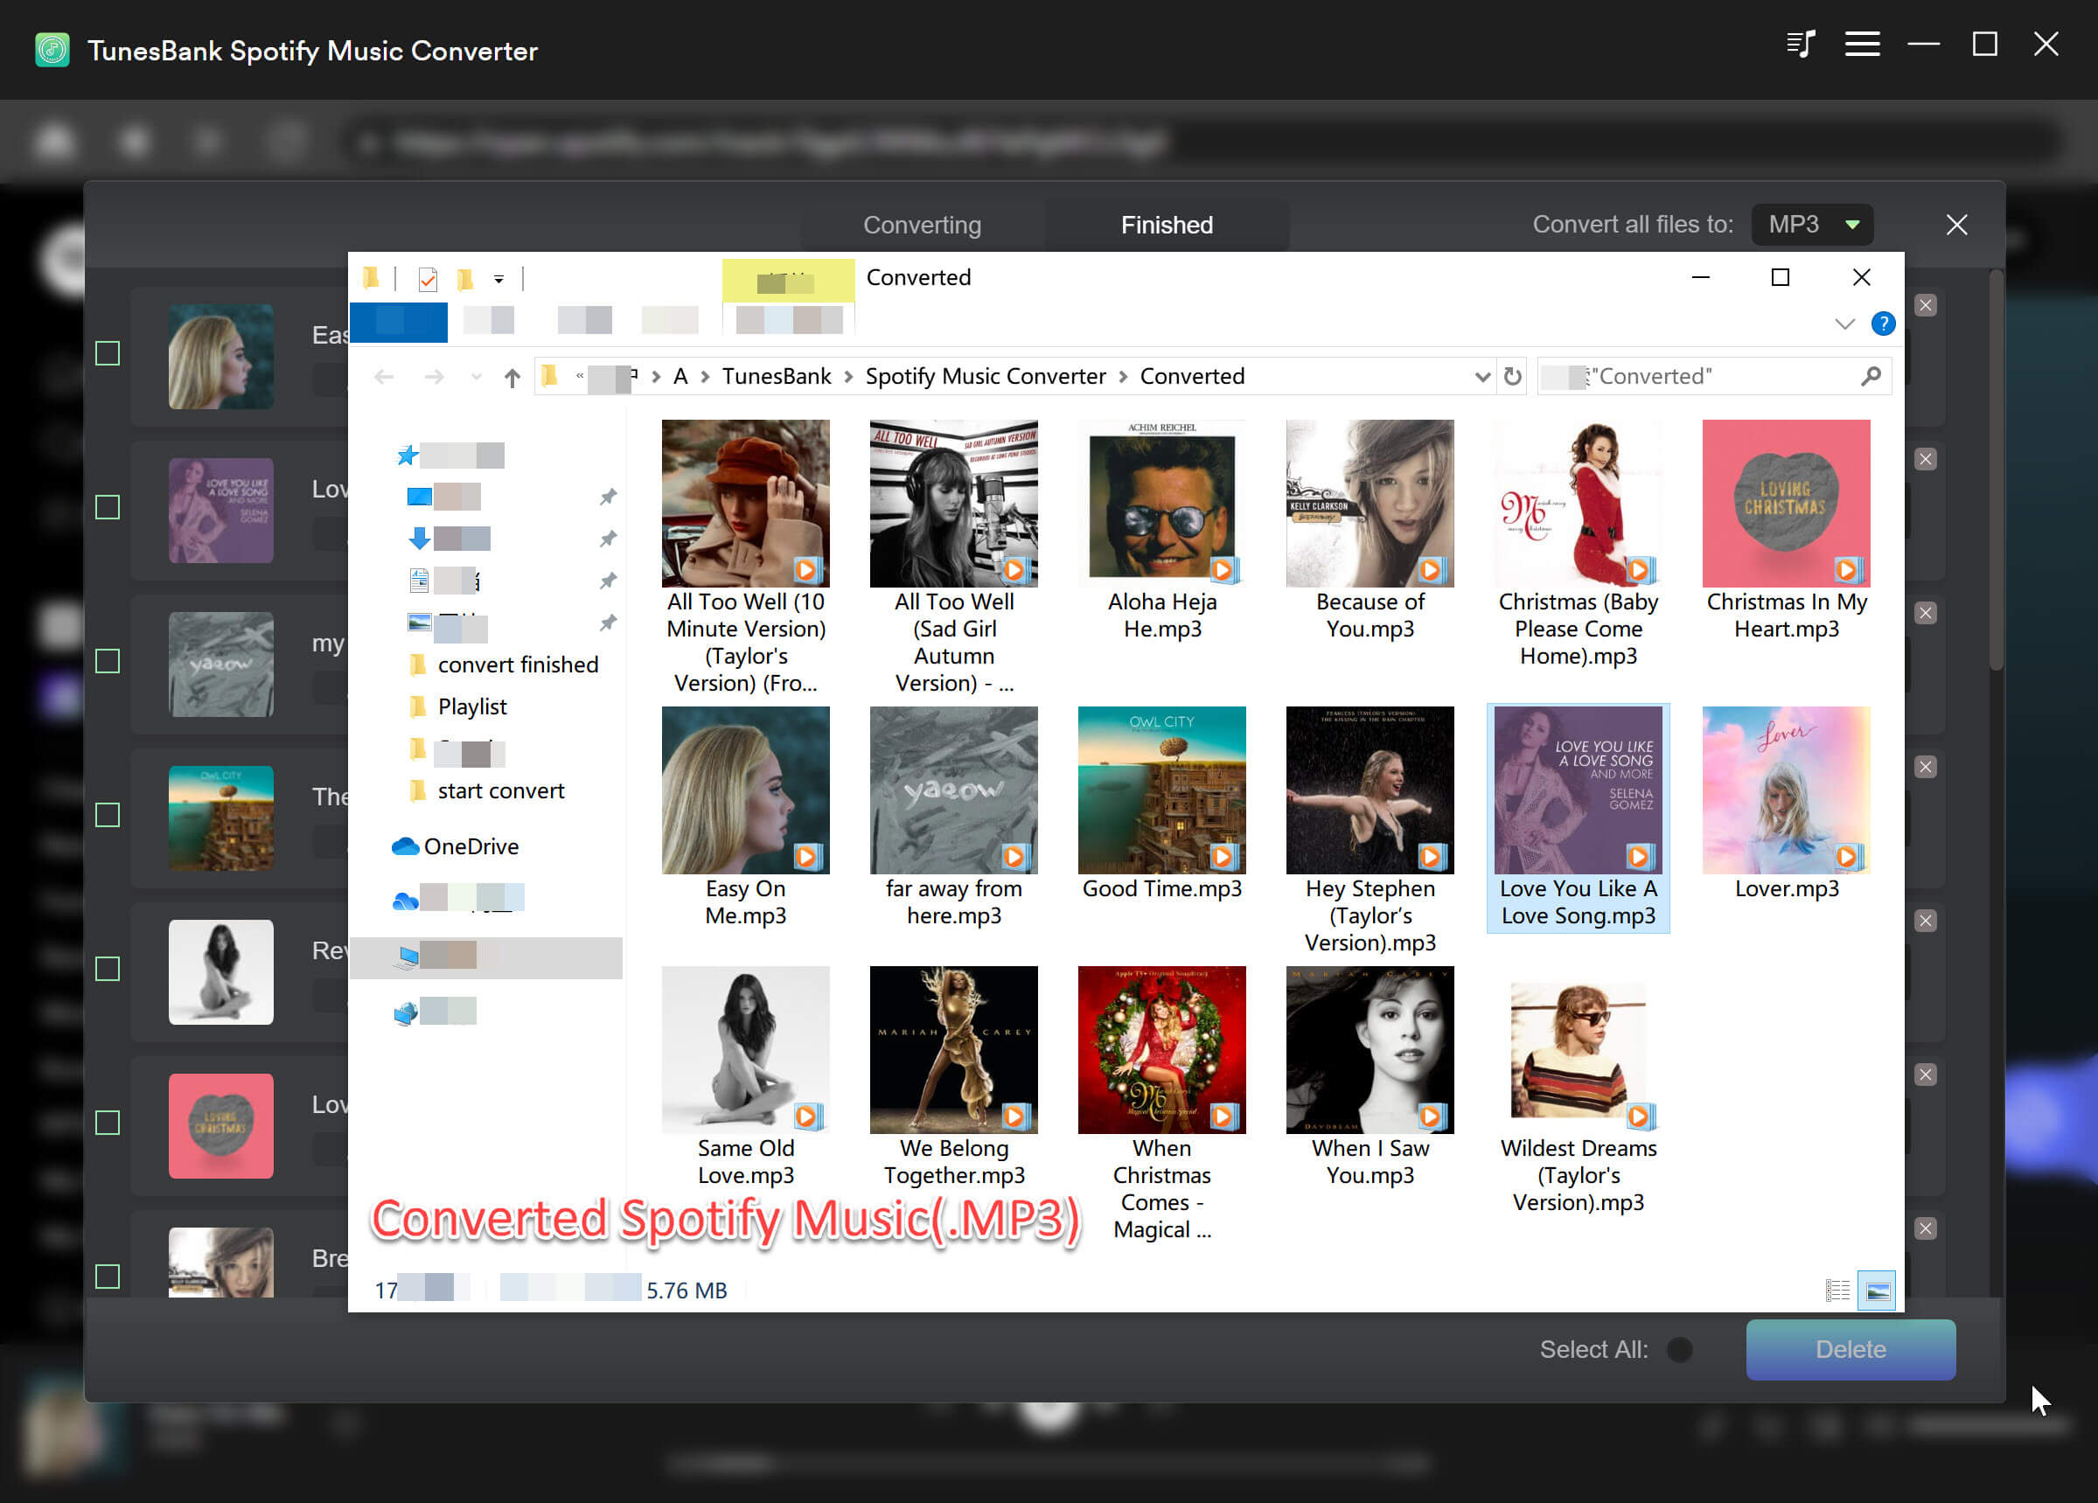Check the box for the yaeow track row
This screenshot has width=2098, height=1503.
click(108, 661)
